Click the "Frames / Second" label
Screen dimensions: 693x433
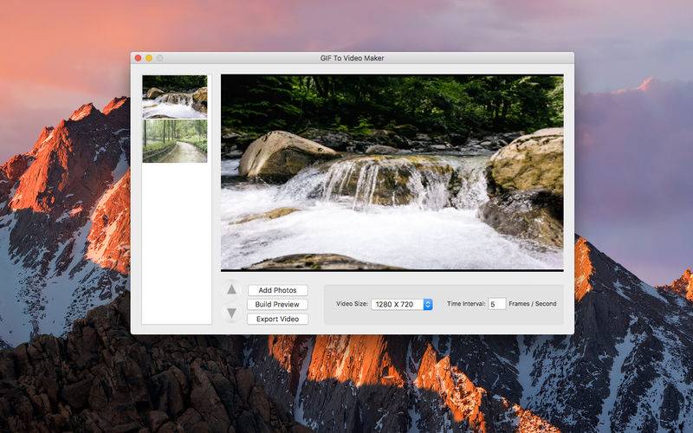(x=533, y=304)
